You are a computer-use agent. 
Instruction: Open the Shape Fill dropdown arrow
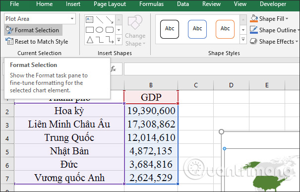287,18
